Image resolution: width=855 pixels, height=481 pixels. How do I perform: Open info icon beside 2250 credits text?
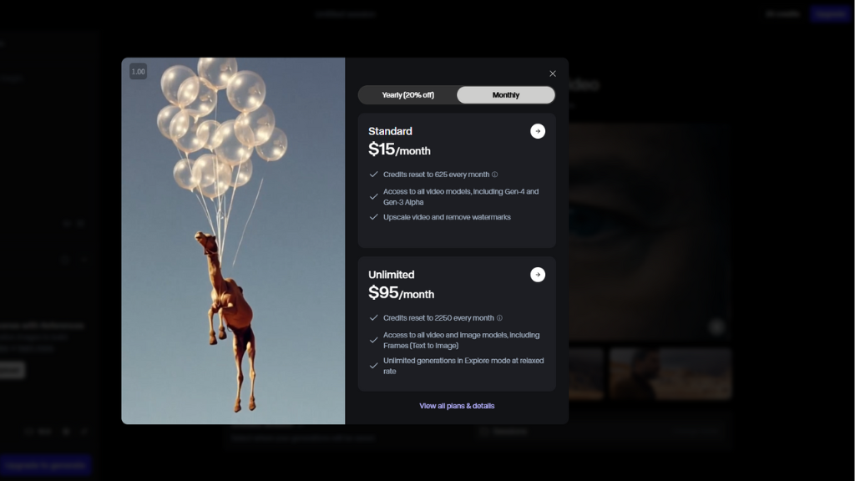point(500,318)
